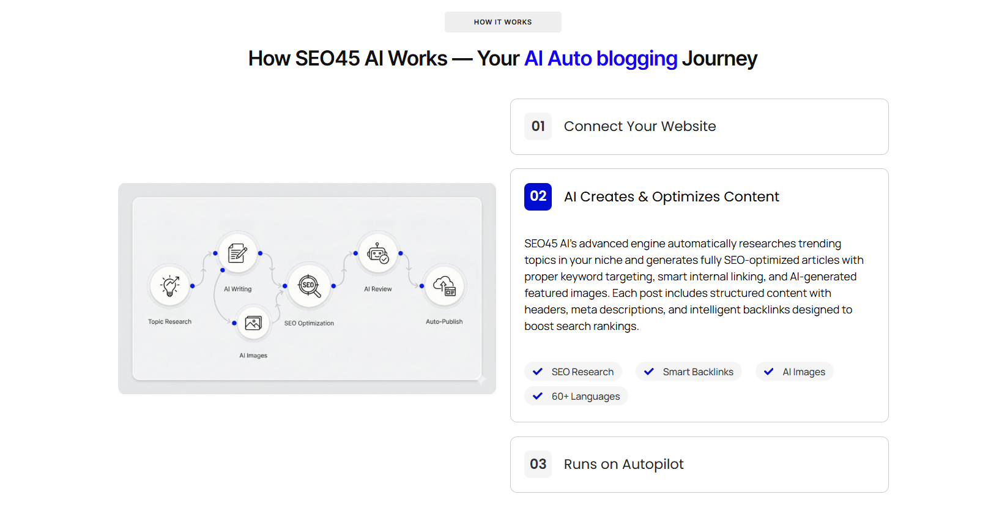Screen dimensions: 1002x505
Task: Click the Topic Research label in diagram
Action: 169,321
